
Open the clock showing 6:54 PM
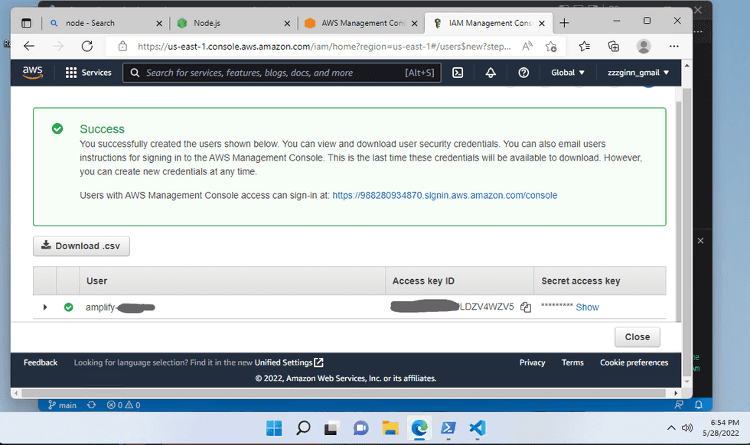point(721,427)
